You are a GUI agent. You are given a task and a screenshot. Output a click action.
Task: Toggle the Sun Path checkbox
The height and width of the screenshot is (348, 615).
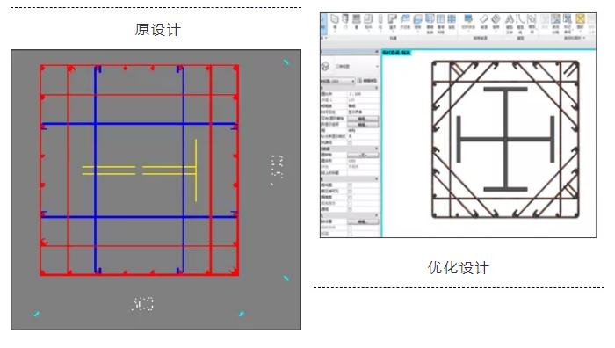tap(350, 143)
